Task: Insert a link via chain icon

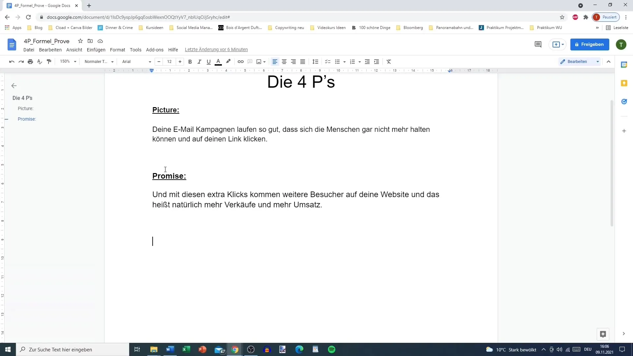Action: (x=241, y=62)
